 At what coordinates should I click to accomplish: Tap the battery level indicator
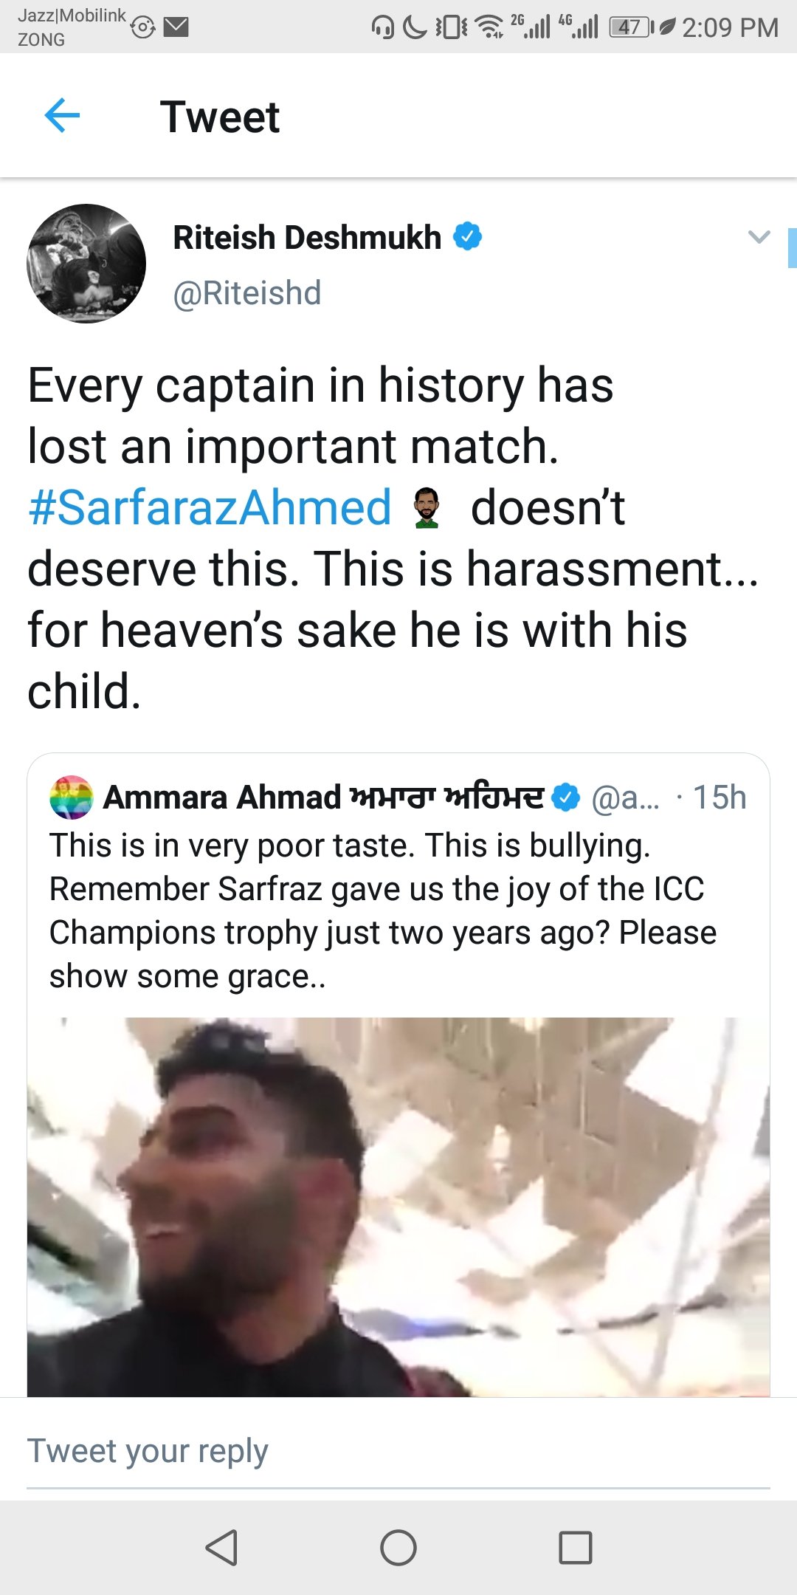pyautogui.click(x=629, y=27)
